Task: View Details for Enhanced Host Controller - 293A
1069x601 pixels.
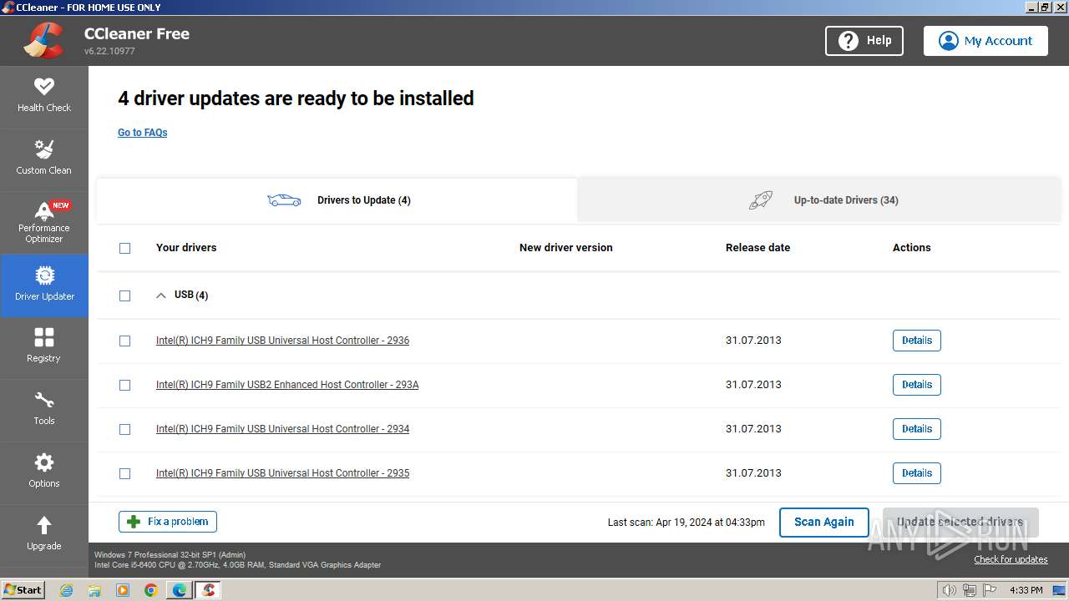Action: [x=917, y=385]
